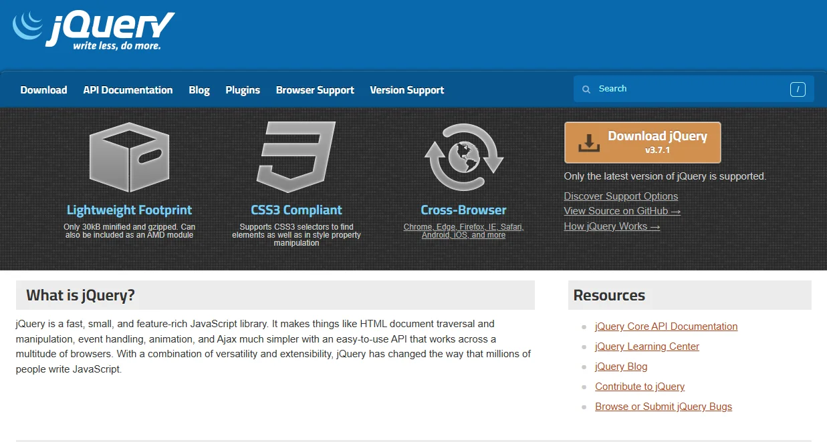The width and height of the screenshot is (827, 442).
Task: Open API Documentation navigation item
Action: pos(128,89)
